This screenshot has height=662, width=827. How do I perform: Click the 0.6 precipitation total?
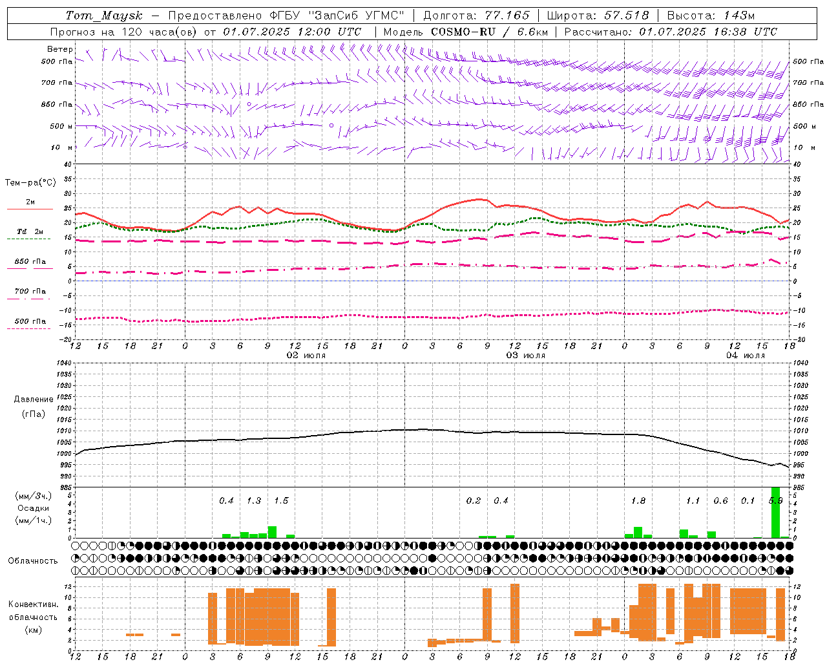[721, 501]
